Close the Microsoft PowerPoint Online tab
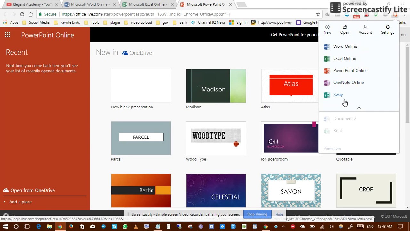 tap(230, 4)
